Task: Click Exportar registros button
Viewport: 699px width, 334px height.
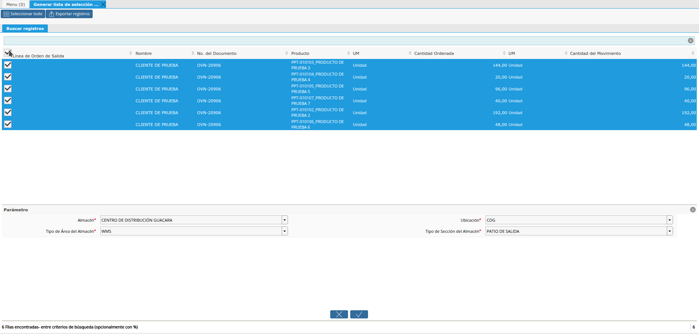Action: click(69, 14)
